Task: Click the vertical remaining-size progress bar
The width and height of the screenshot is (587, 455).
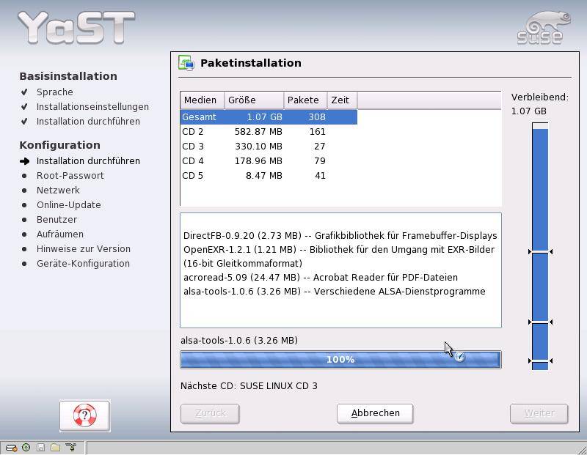Action: 540,246
